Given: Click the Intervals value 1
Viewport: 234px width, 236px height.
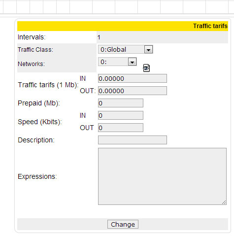Looking at the screenshot, I should (x=99, y=37).
